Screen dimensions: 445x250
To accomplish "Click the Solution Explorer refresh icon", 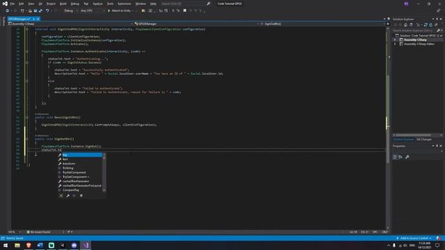I will tap(431, 25).
